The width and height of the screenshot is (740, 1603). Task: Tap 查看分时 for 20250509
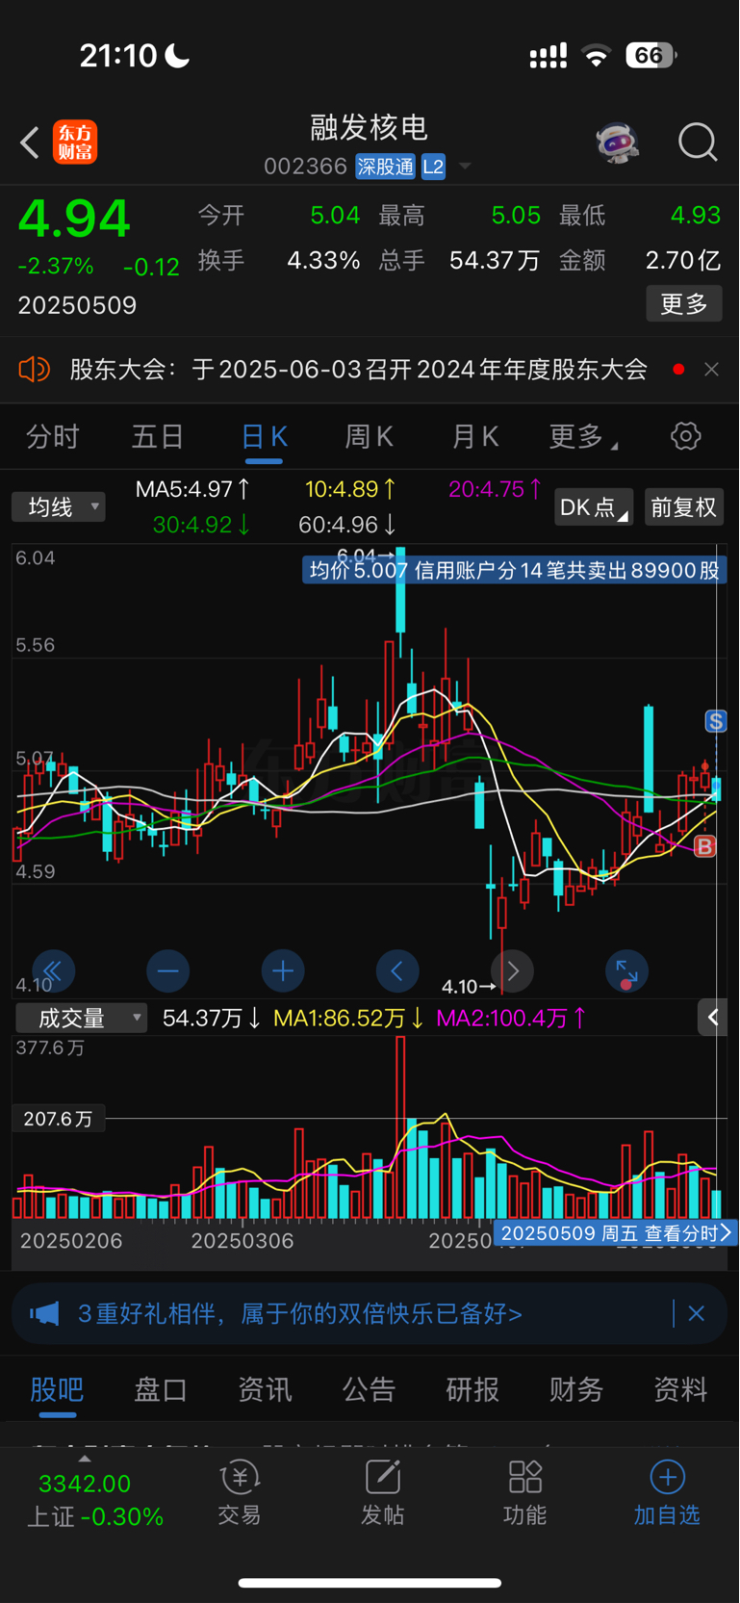616,1233
